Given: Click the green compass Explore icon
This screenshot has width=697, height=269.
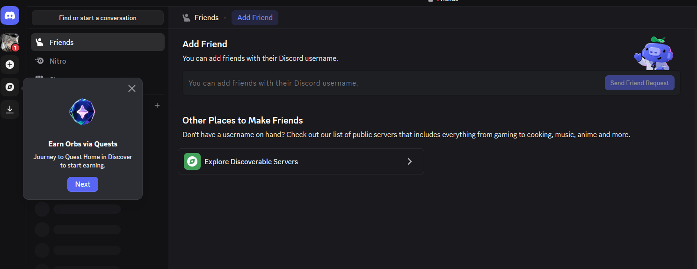Looking at the screenshot, I should pyautogui.click(x=192, y=161).
